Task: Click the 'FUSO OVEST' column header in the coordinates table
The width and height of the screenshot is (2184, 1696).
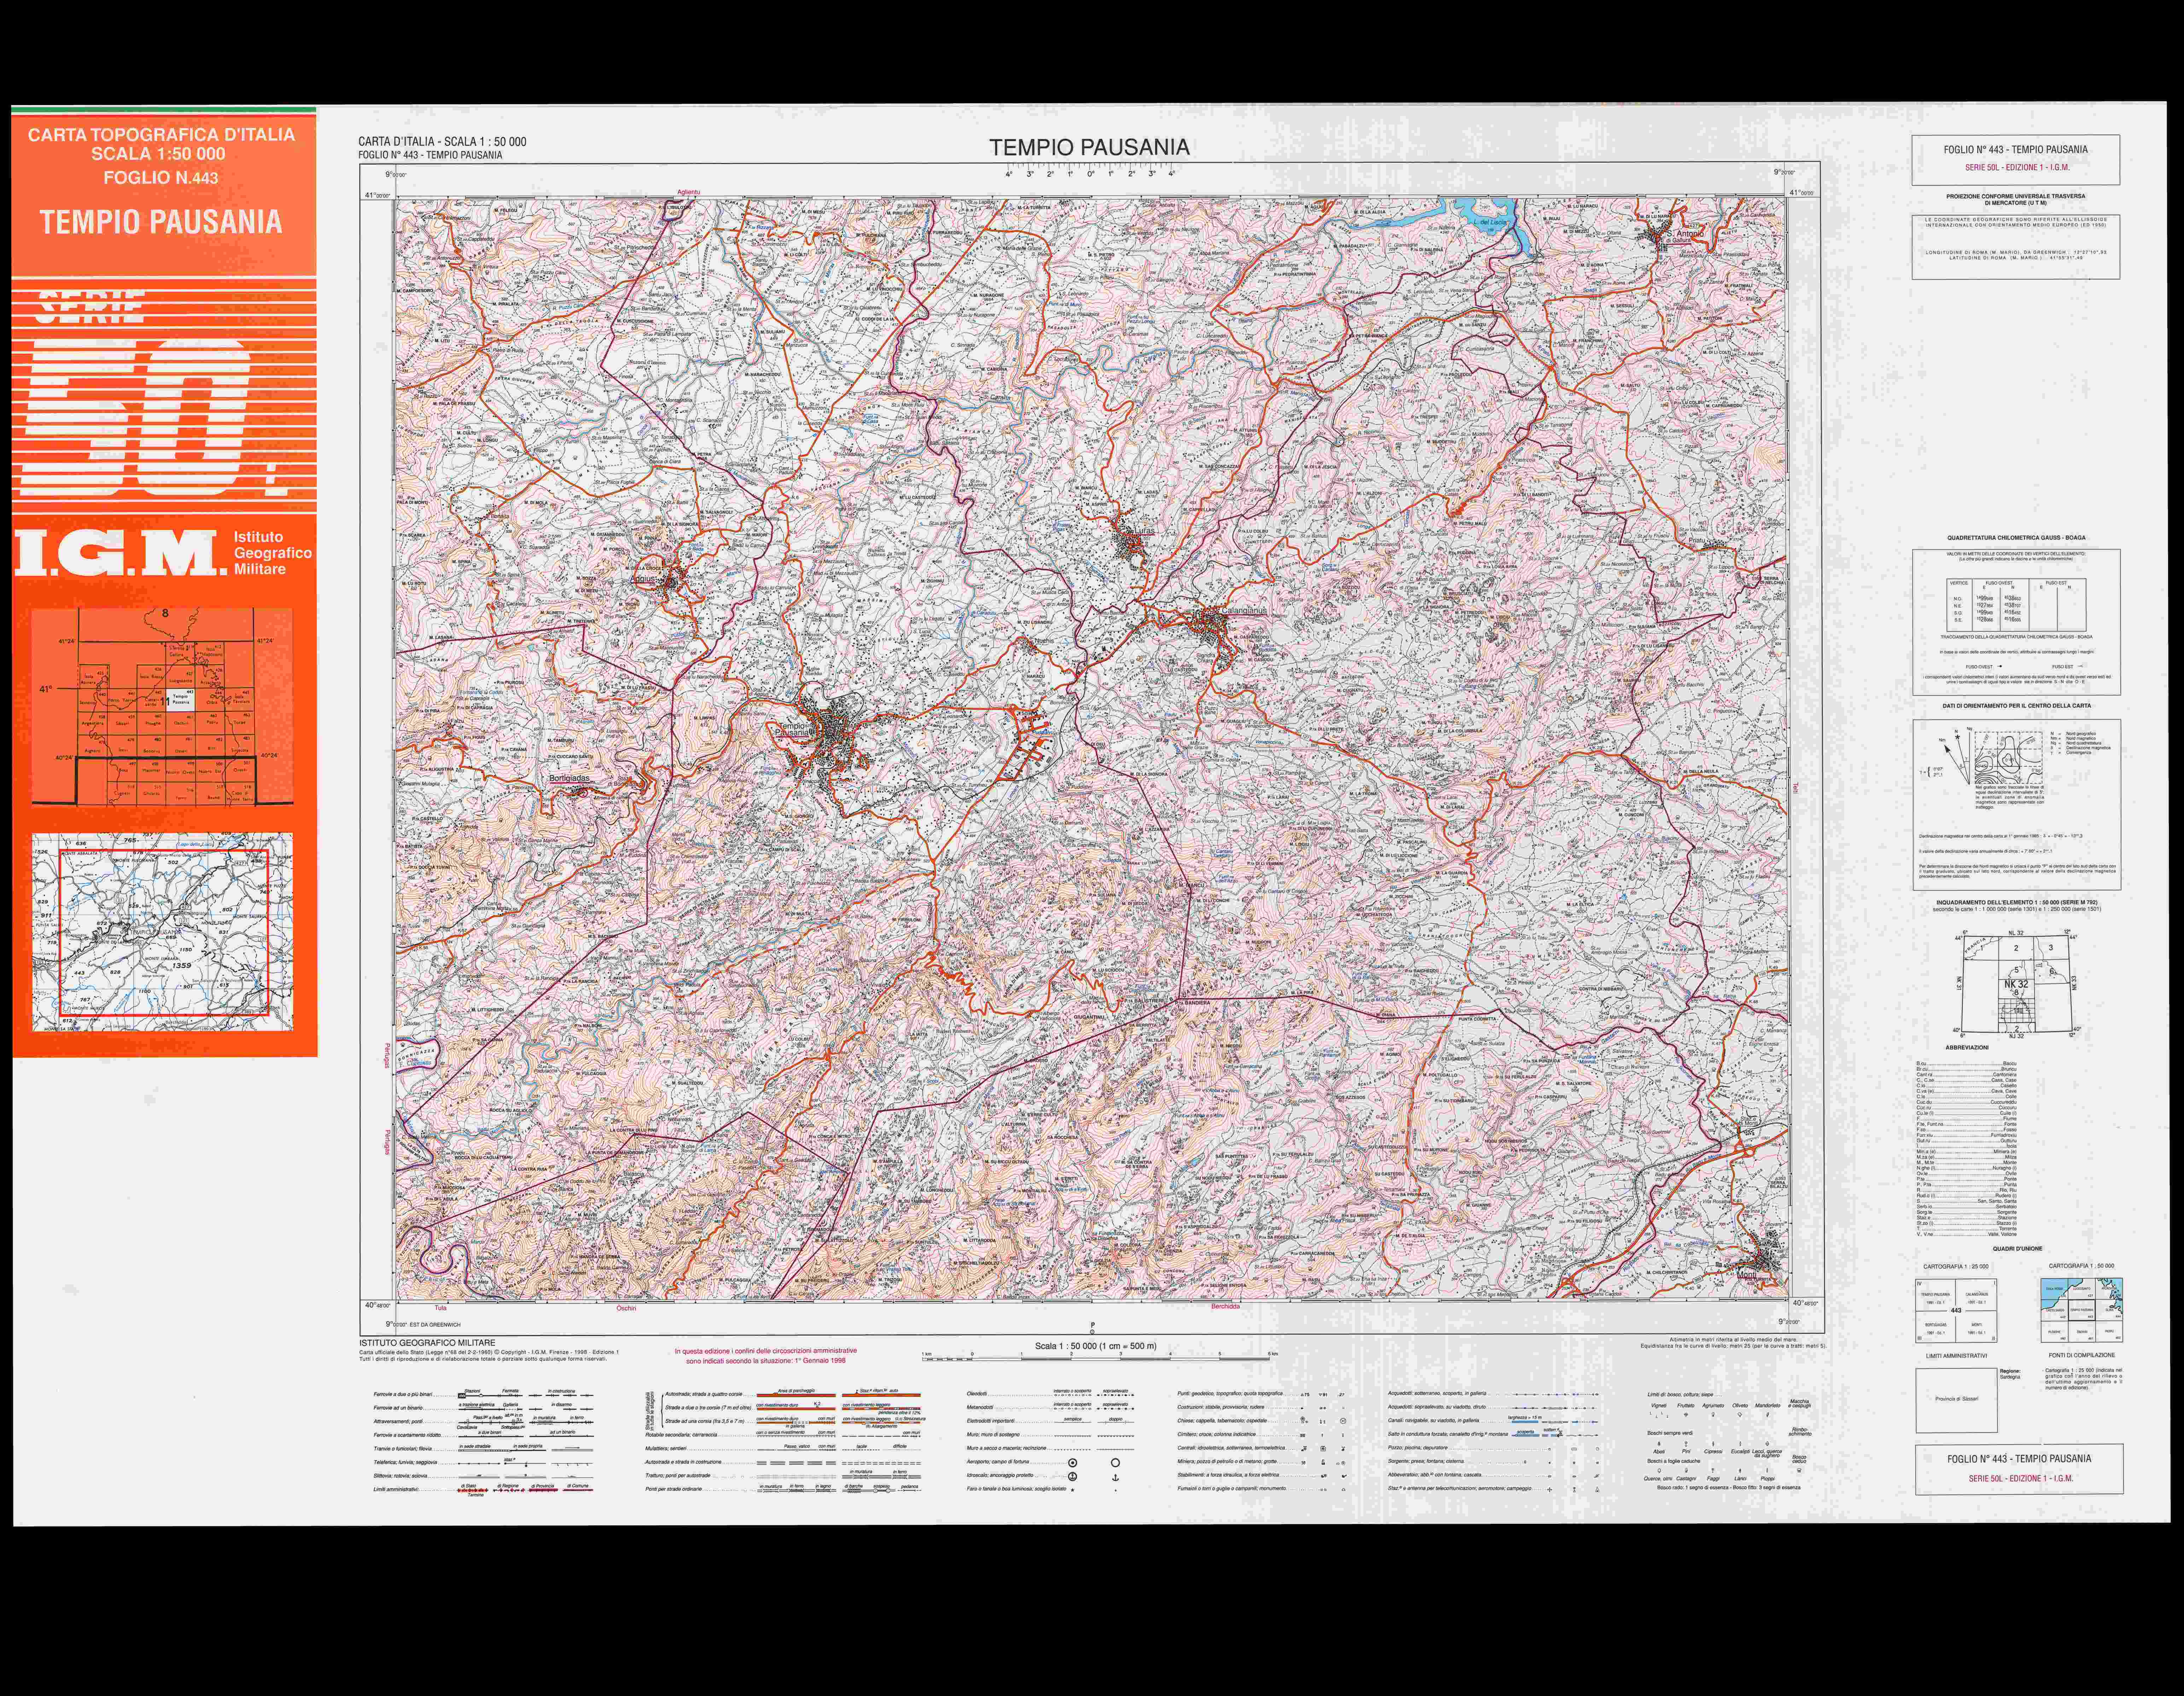Action: tap(1999, 583)
